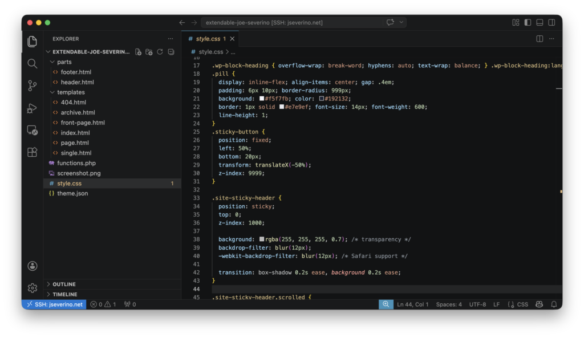
Task: Open the notifications bell in status bar
Action: pyautogui.click(x=554, y=304)
